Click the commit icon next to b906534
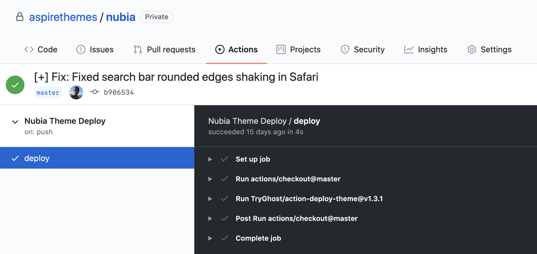The image size is (537, 254). (95, 92)
